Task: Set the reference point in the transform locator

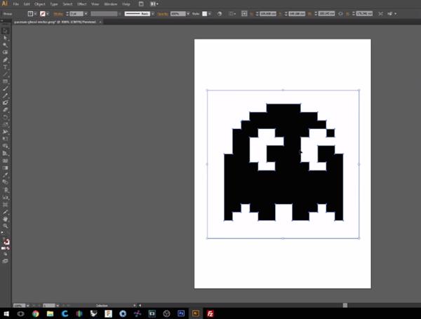Action: (x=244, y=14)
